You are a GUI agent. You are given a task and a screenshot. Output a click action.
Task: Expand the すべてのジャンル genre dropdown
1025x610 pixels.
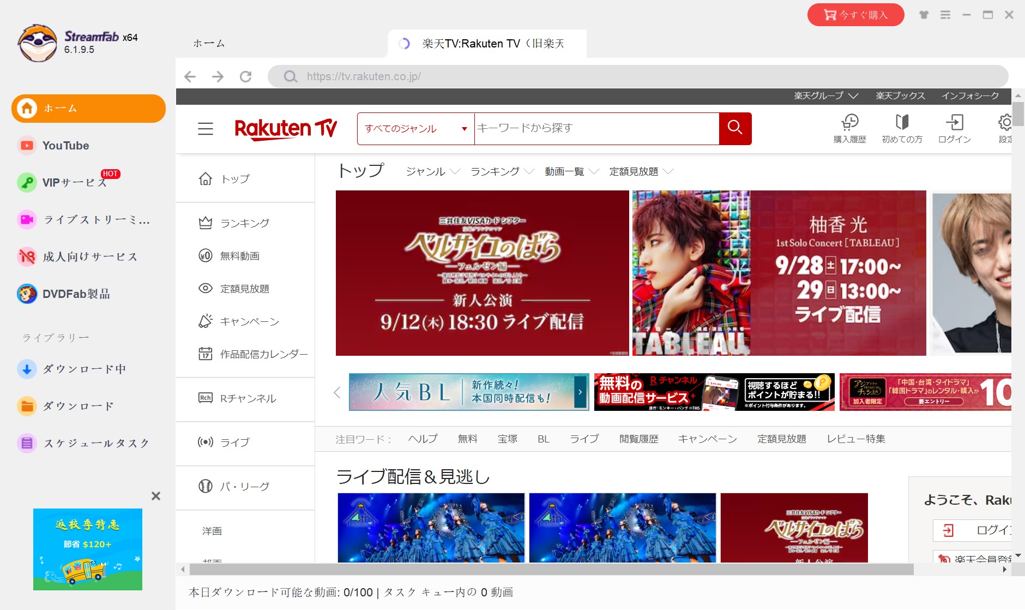[x=416, y=129]
